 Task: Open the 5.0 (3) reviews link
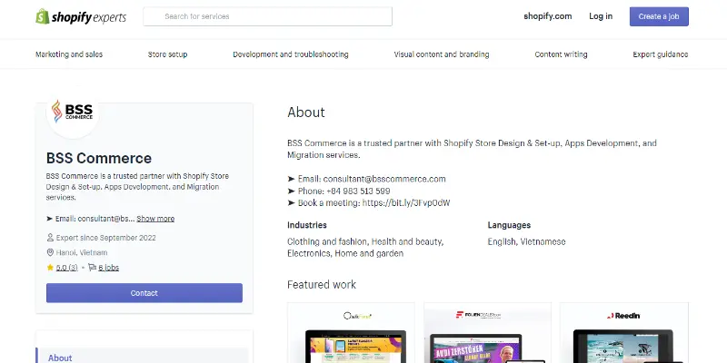(x=66, y=268)
